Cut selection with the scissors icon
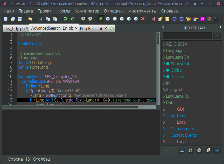The height and width of the screenshot is (164, 224). click(41, 19)
